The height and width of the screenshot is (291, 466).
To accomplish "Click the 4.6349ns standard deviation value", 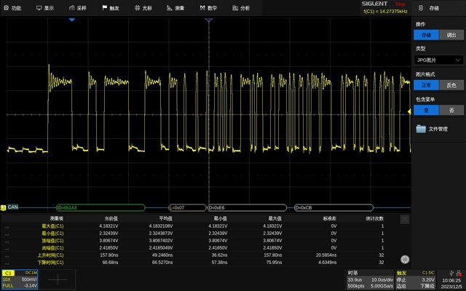I will pyautogui.click(x=328, y=262).
